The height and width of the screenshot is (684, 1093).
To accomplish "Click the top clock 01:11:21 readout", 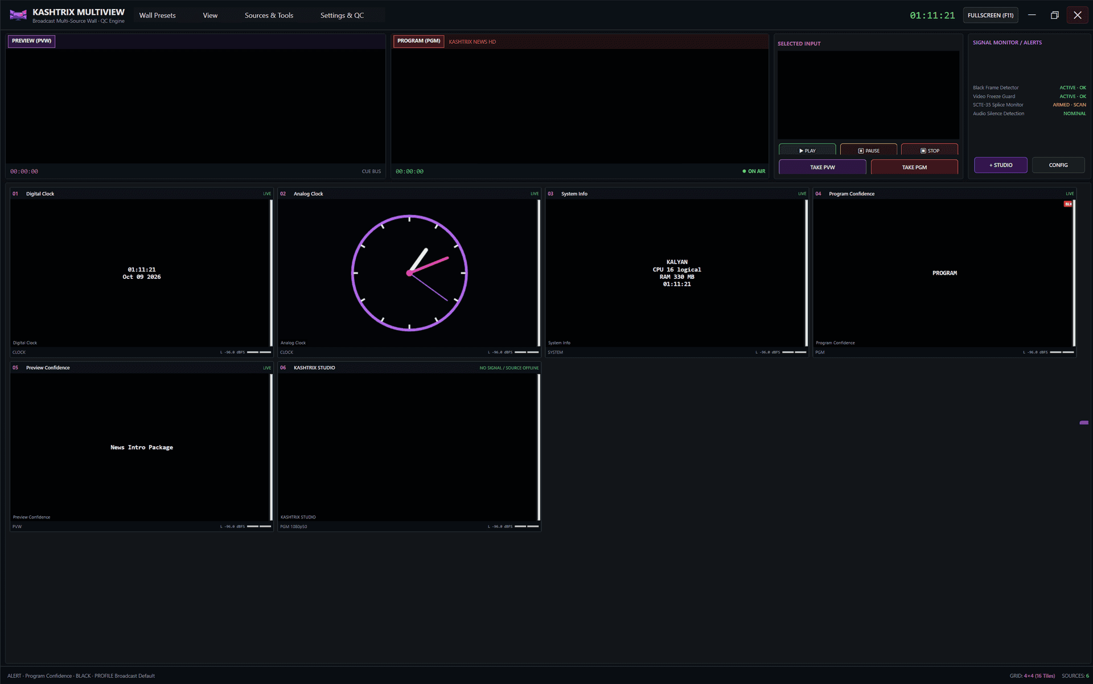I will 932,15.
